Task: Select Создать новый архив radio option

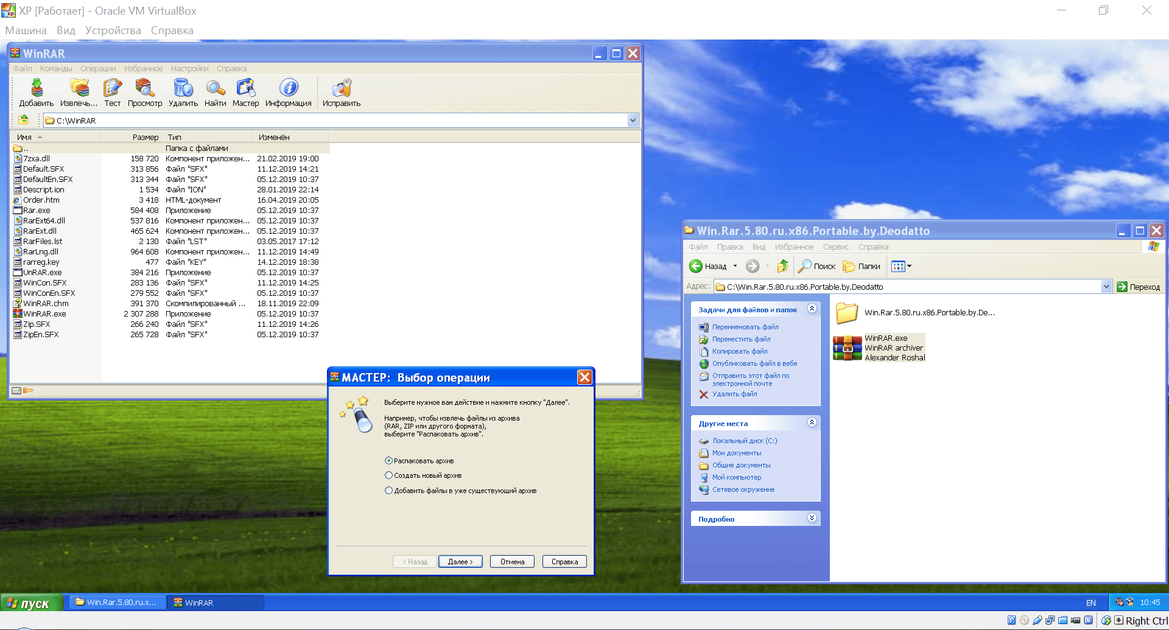Action: click(388, 475)
